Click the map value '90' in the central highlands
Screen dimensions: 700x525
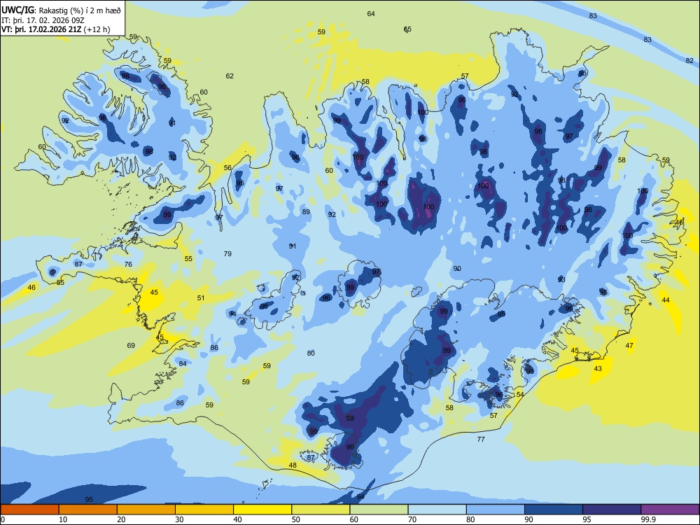(x=457, y=268)
